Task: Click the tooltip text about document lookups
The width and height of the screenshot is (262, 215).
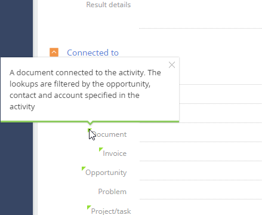Action: (85, 90)
